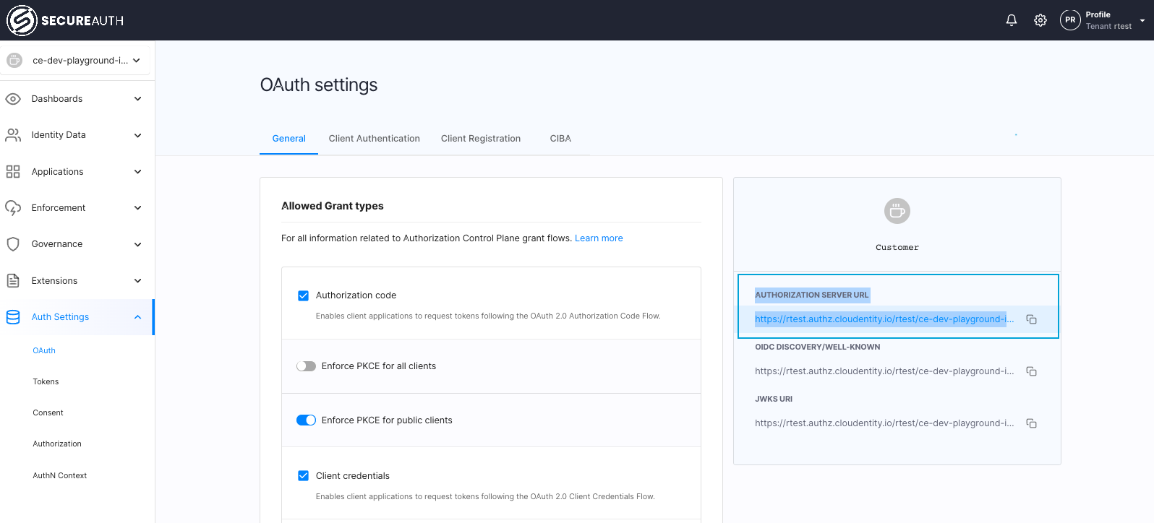Click the 'OIDC DISCOVERY/WELL-KNOWN' label
This screenshot has width=1154, height=523.
[x=818, y=347]
